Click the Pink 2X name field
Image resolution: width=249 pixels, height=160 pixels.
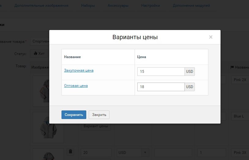coord(240,80)
